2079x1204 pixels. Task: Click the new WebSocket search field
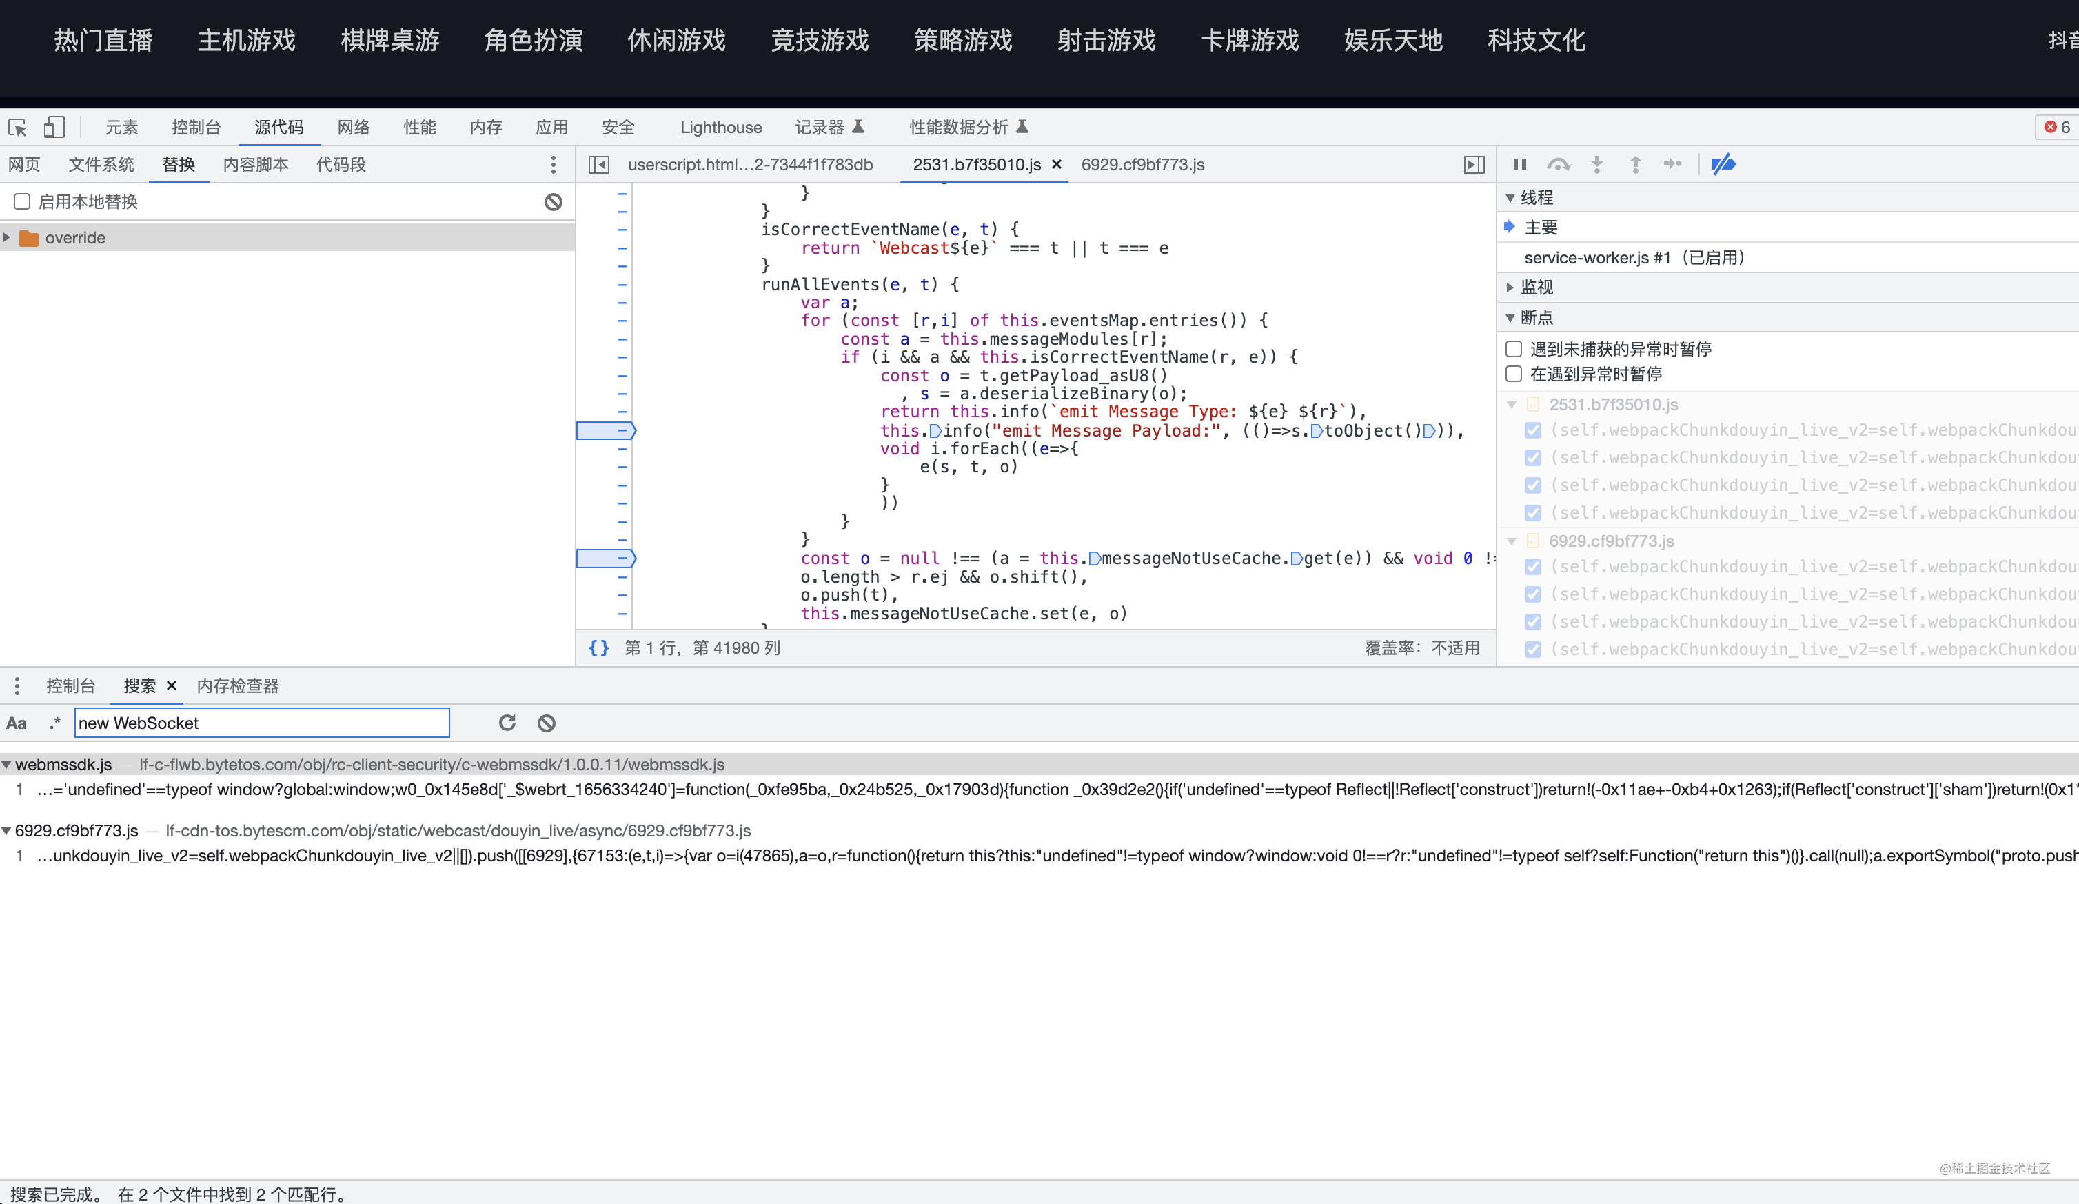pyautogui.click(x=261, y=723)
